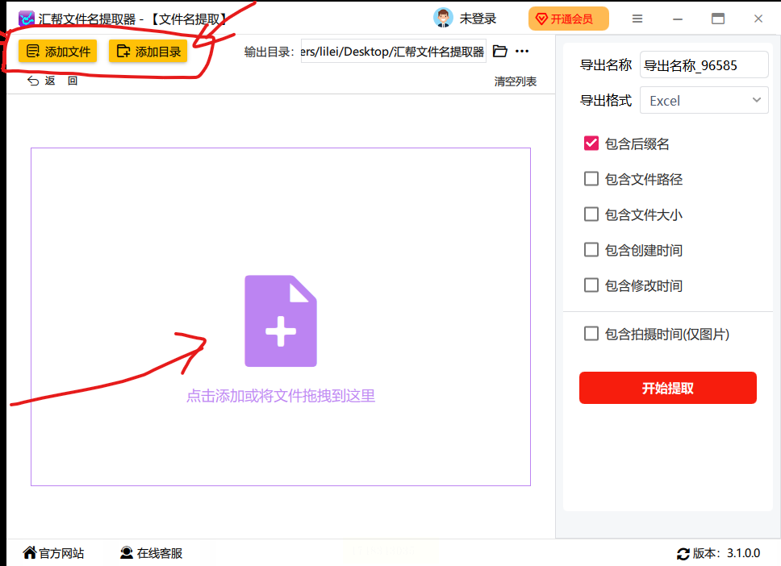Maximize the window
The width and height of the screenshot is (781, 566).
coord(718,19)
